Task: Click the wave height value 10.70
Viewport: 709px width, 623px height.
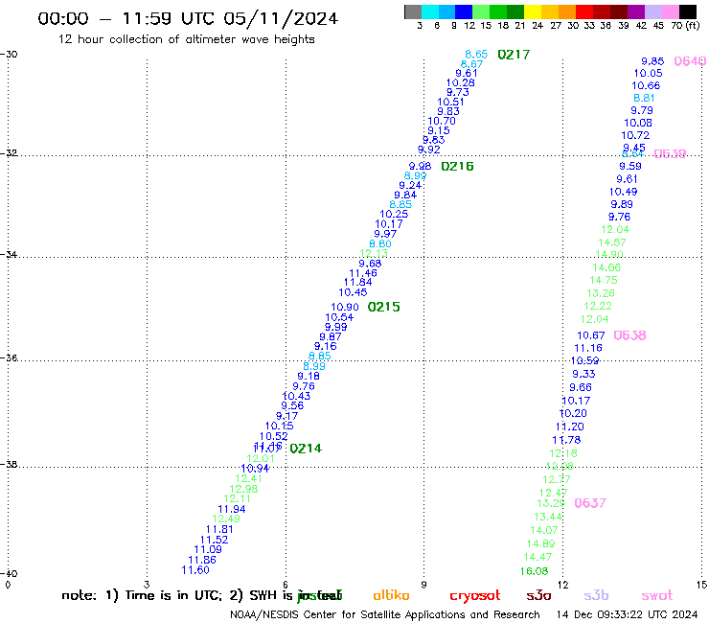Action: pyautogui.click(x=442, y=122)
